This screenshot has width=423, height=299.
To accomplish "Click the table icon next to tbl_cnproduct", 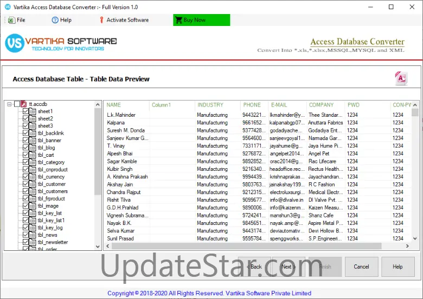I will coord(33,170).
